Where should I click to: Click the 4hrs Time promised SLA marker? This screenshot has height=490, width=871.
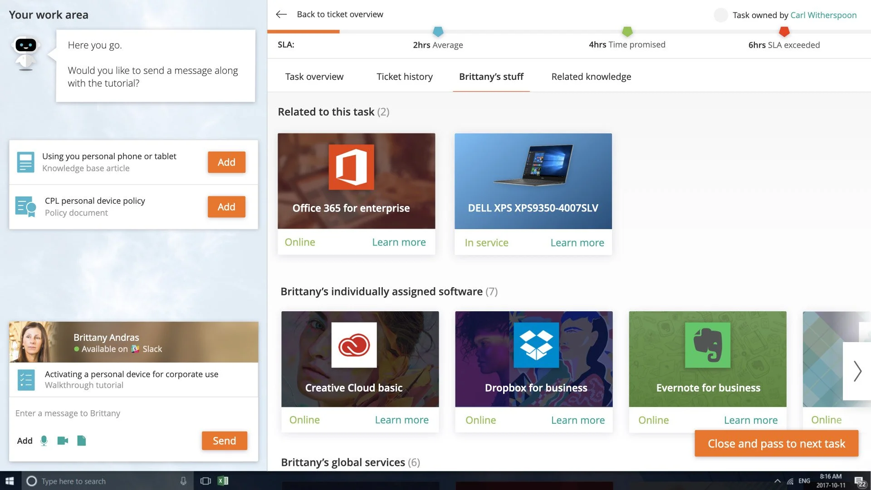(x=627, y=32)
